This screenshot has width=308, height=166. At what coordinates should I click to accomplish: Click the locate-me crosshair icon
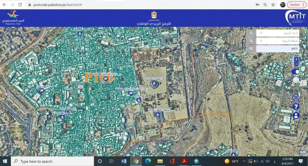pyautogui.click(x=296, y=97)
